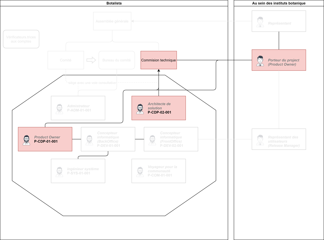Click the Botalista swimlane header
Screen dimensions: 324x240
point(114,3)
